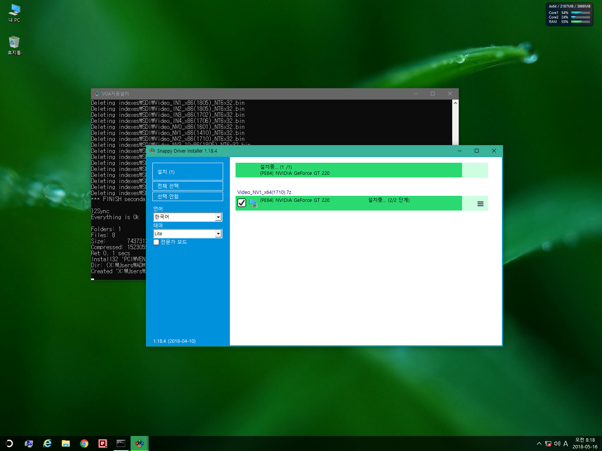Click 'Everything is Ok' line in console
Screen dimensions: 602x451
(x=115, y=217)
